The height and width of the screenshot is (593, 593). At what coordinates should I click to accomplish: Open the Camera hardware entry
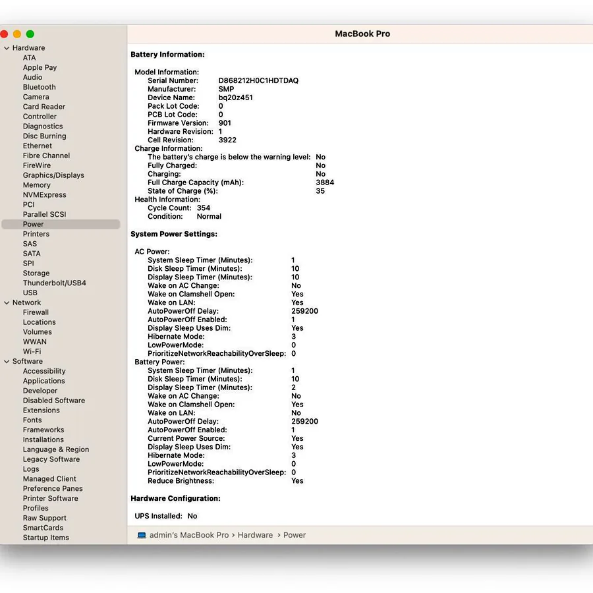click(36, 97)
